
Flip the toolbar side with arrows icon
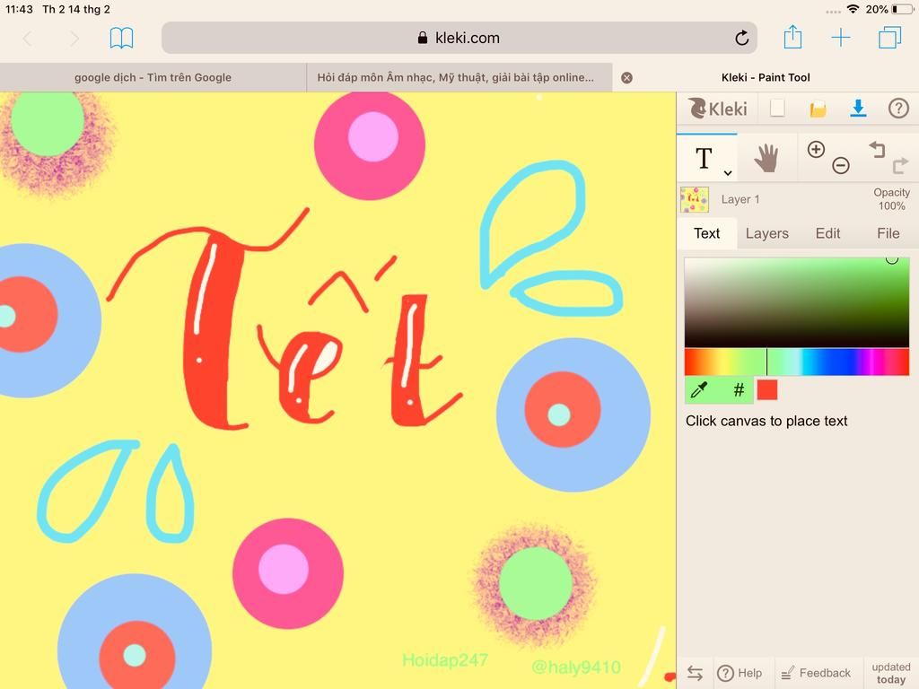tap(696, 673)
